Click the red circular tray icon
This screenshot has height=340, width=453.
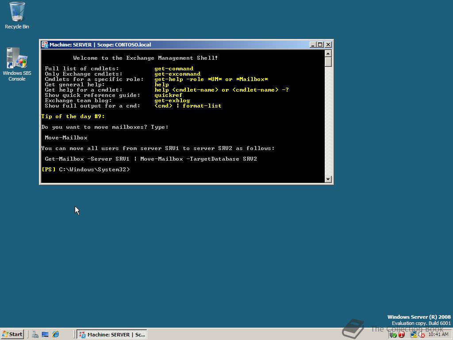[x=401, y=335]
